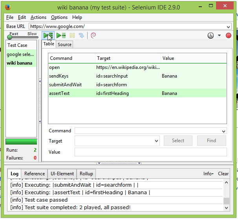The image size is (238, 219).
Task: Click Command column header
Action: (72, 58)
